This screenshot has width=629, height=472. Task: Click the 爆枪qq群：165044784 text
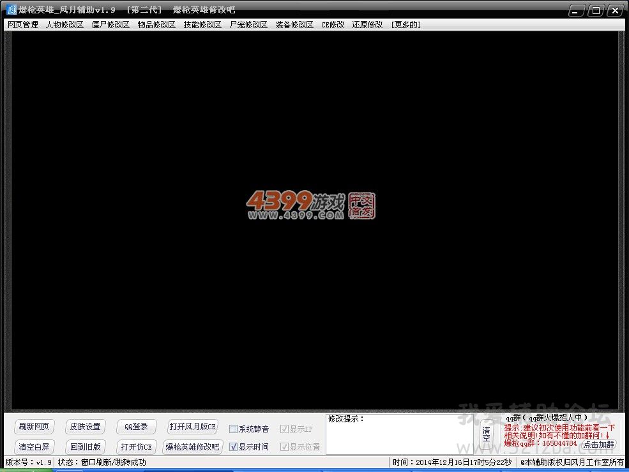click(540, 443)
